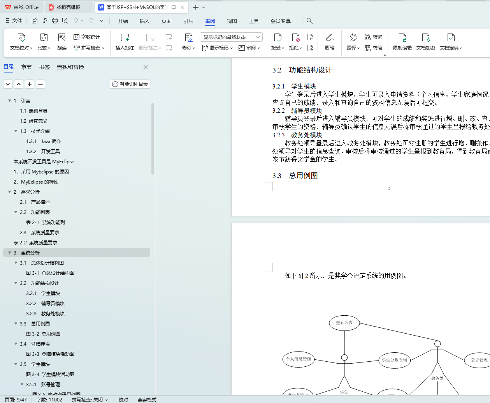Click 页面: 9/47 in status bar
The height and width of the screenshot is (403, 490).
[x=16, y=399]
